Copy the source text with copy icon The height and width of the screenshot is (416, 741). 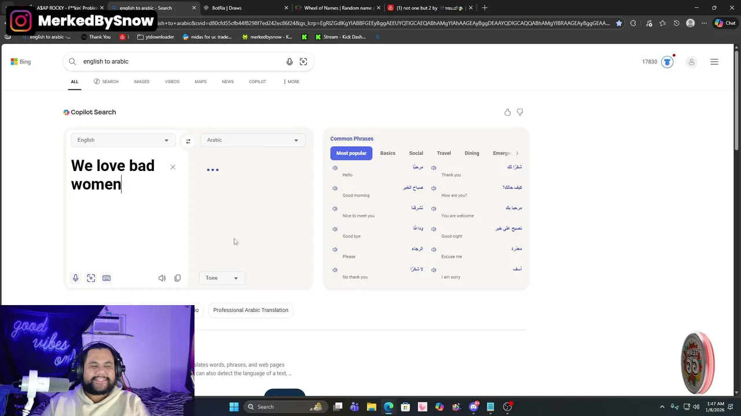pyautogui.click(x=178, y=278)
